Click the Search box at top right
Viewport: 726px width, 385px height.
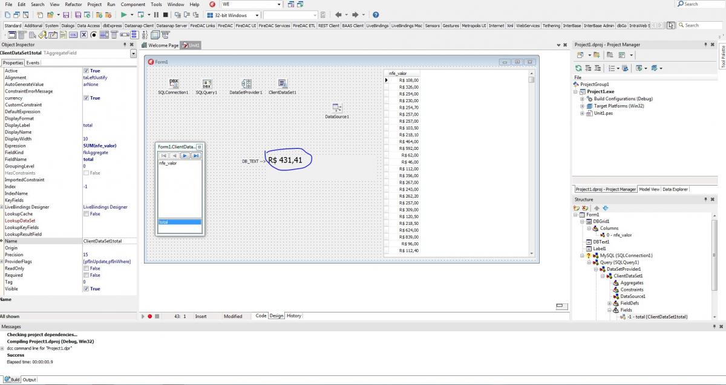(x=701, y=4)
